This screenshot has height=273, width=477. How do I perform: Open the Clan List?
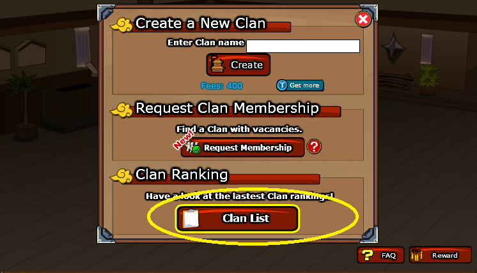point(237,218)
